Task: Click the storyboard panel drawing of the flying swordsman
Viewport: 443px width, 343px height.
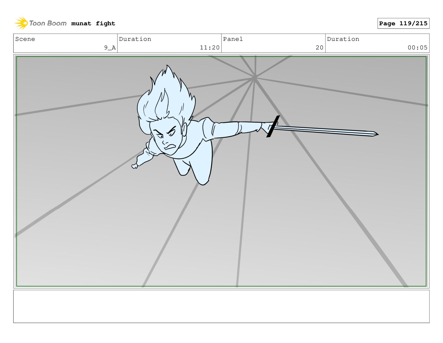Action: click(221, 171)
